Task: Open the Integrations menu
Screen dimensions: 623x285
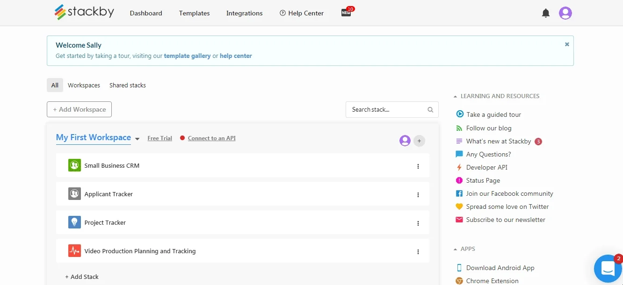Action: [x=245, y=13]
